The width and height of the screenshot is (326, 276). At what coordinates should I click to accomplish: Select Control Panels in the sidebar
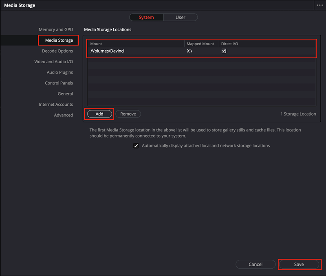[x=59, y=83]
